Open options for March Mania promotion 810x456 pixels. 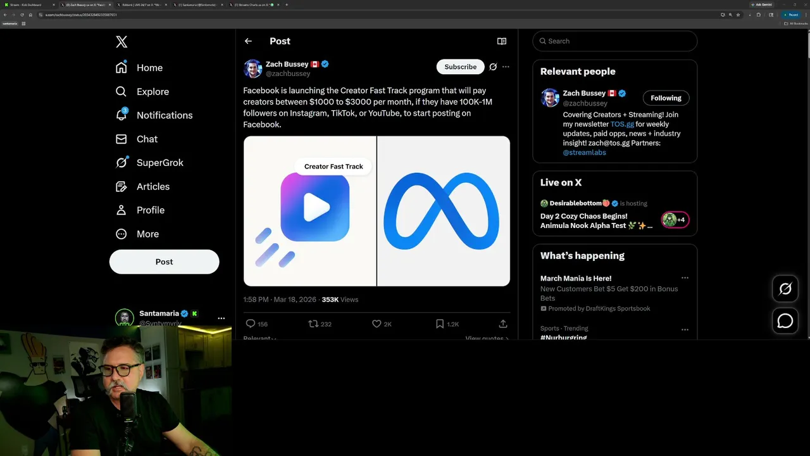685,278
